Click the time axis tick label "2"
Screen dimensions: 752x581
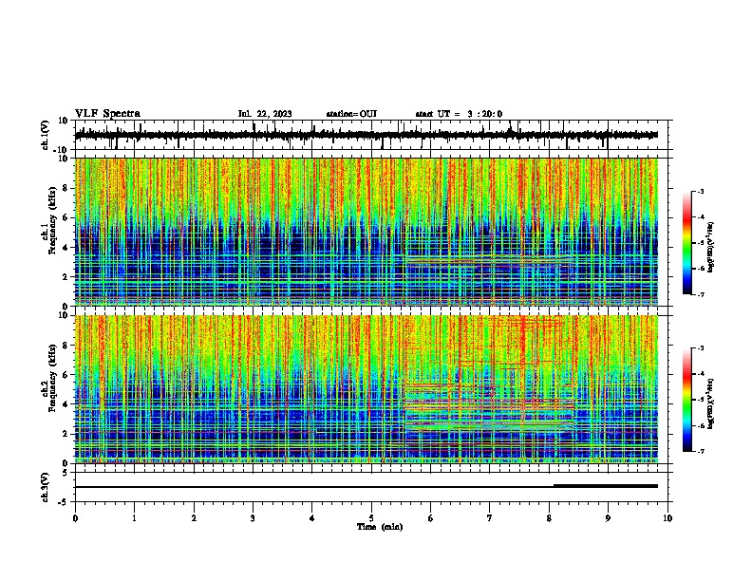click(x=194, y=518)
